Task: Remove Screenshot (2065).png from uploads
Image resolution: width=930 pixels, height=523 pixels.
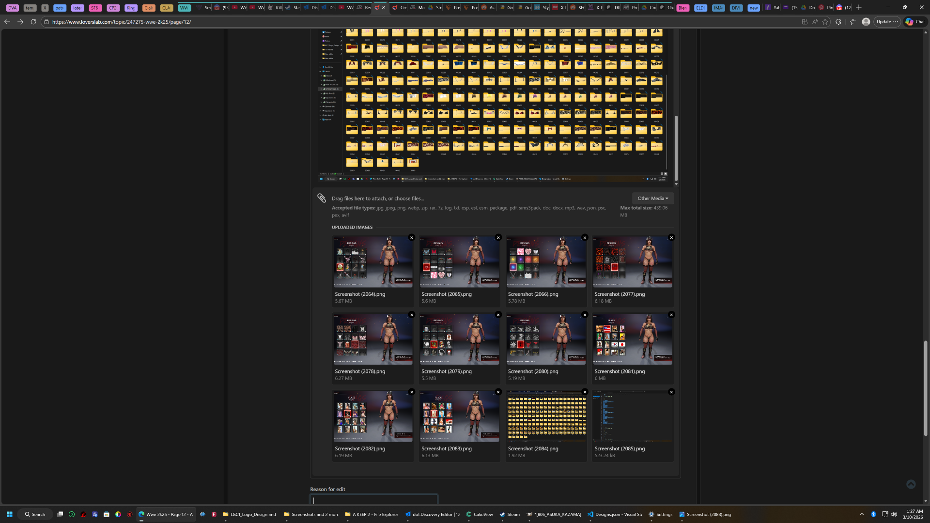Action: click(498, 237)
